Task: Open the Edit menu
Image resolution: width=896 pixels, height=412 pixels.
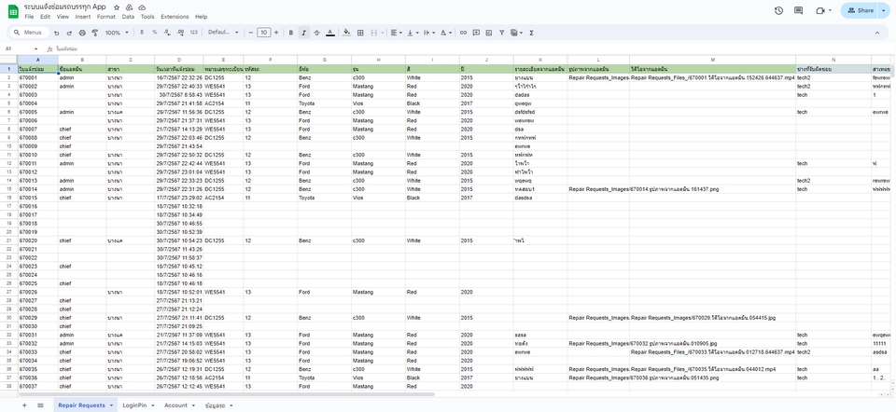Action: click(45, 17)
